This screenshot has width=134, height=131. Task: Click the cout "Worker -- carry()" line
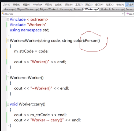point(47,120)
